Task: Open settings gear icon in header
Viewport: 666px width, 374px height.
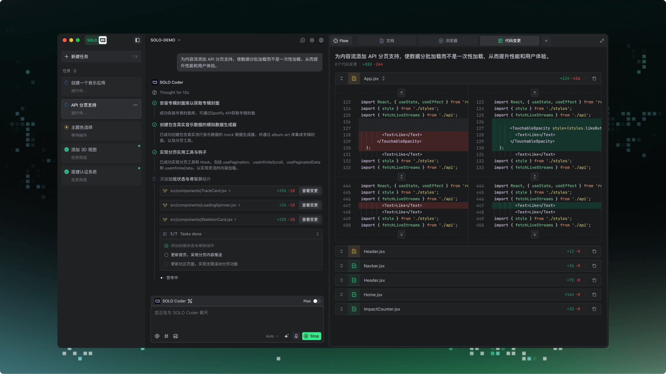Action: pos(312,40)
